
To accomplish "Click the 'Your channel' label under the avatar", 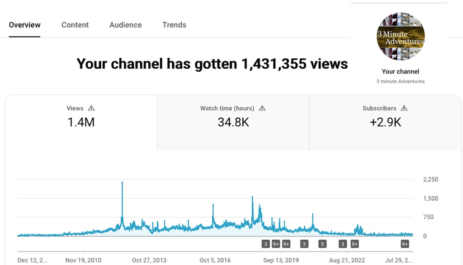I will point(401,72).
